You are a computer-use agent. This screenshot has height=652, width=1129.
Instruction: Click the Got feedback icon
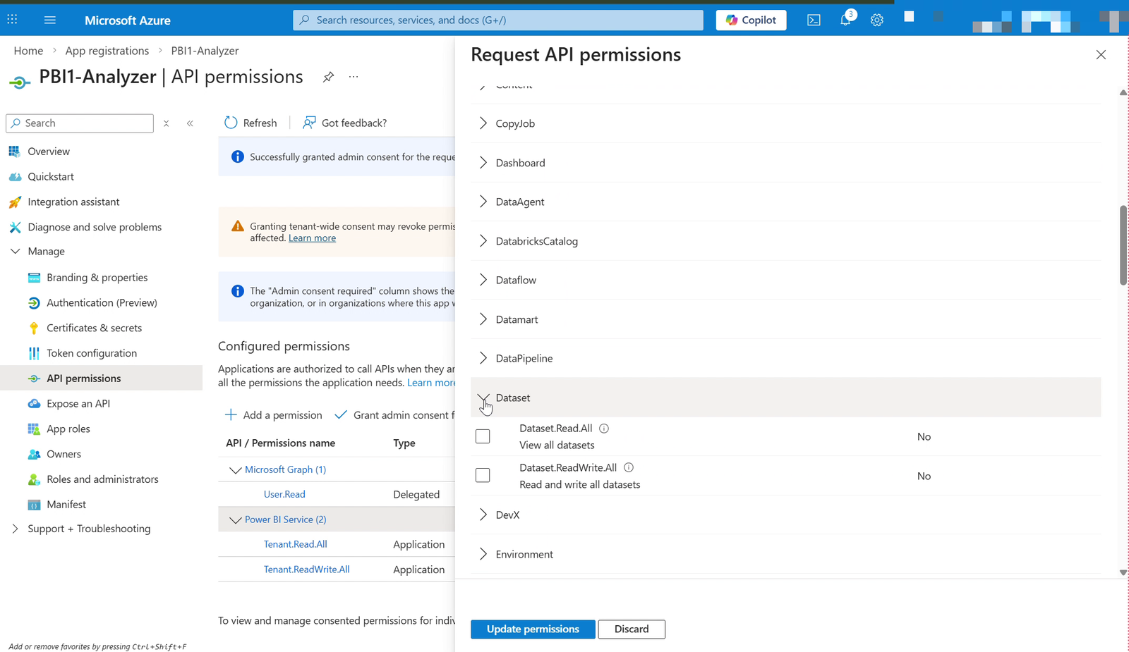309,123
